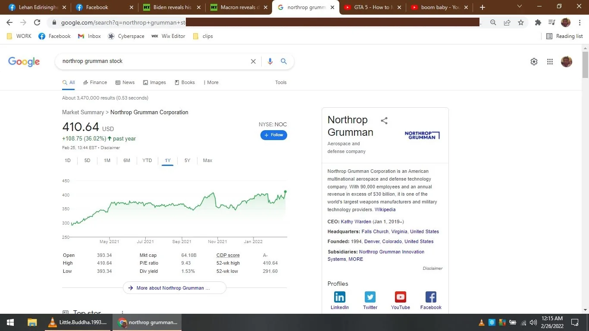Select the YTD chart range
Image resolution: width=589 pixels, height=331 pixels.
147,160
